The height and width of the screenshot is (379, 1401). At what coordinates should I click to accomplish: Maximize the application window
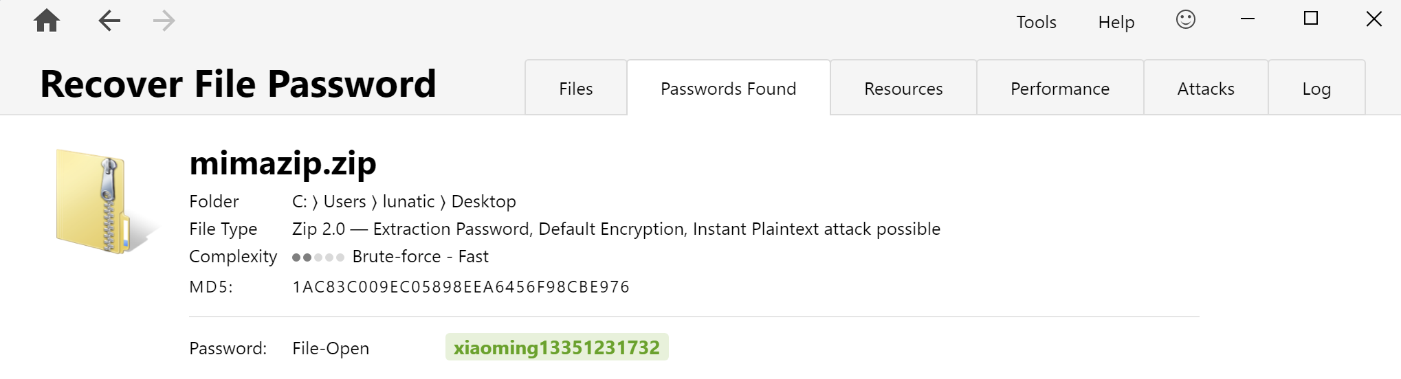[1311, 19]
